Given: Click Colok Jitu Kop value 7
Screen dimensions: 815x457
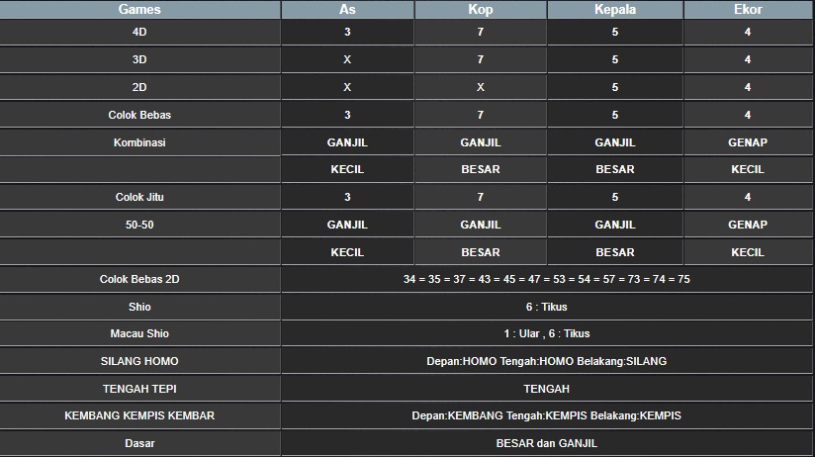Looking at the screenshot, I should pos(481,197).
